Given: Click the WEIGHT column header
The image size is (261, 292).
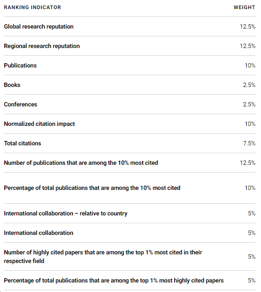Looking at the screenshot, I should [245, 7].
